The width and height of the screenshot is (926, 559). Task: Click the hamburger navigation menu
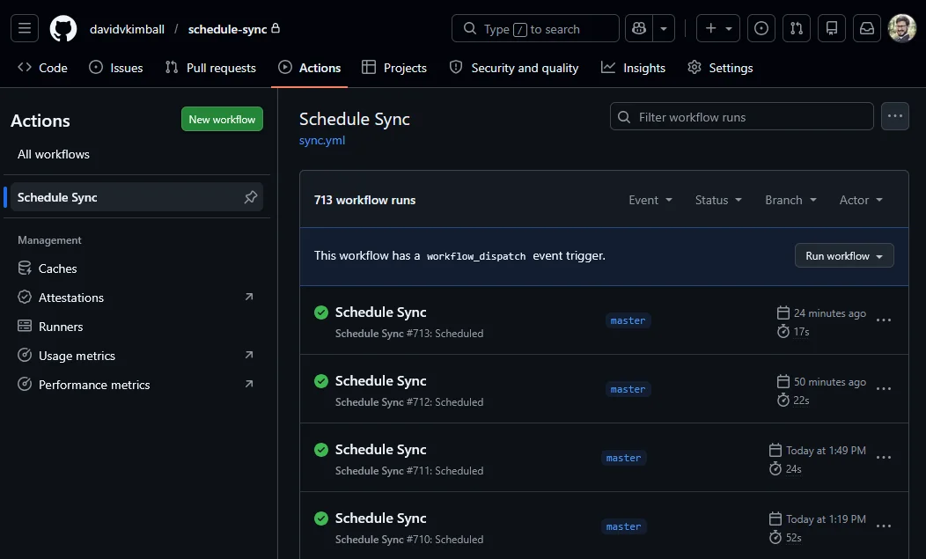point(24,27)
